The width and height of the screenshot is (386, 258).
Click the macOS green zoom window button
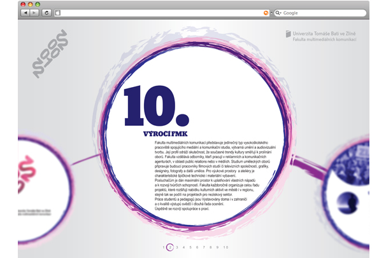pyautogui.click(x=37, y=4)
